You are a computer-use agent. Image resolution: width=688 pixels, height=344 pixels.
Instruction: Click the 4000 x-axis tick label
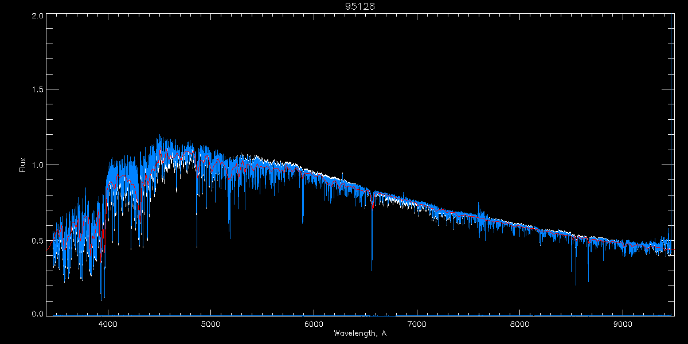pyautogui.click(x=108, y=323)
